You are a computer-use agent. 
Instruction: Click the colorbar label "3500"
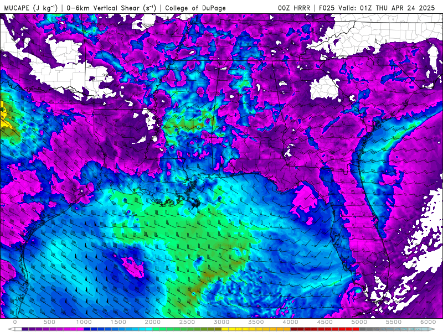pyautogui.click(x=256, y=322)
